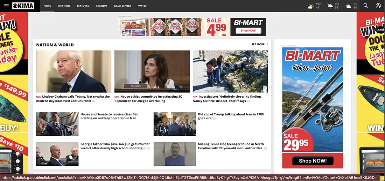
Task: Click the NEW badge on Guthrie story
Action: click(195, 97)
